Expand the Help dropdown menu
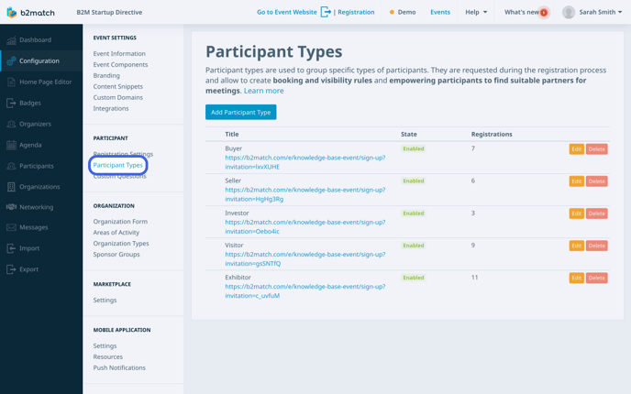Viewport: 631px width, 394px height. click(x=476, y=13)
